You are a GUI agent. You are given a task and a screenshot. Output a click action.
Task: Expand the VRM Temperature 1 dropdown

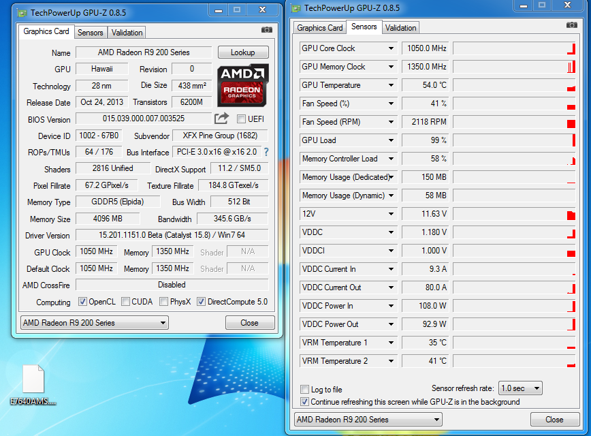pos(391,343)
